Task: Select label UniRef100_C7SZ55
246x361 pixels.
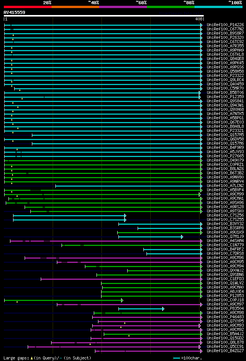Action: 225,220
